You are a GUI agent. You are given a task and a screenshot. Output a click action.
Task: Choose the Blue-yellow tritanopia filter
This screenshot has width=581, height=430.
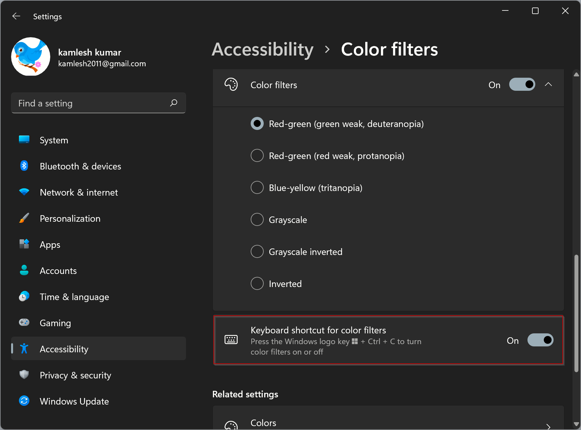tap(257, 187)
